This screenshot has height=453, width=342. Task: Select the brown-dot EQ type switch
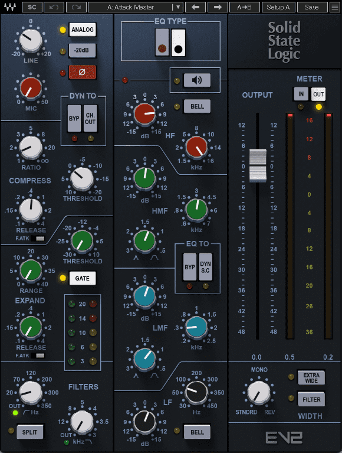162,42
